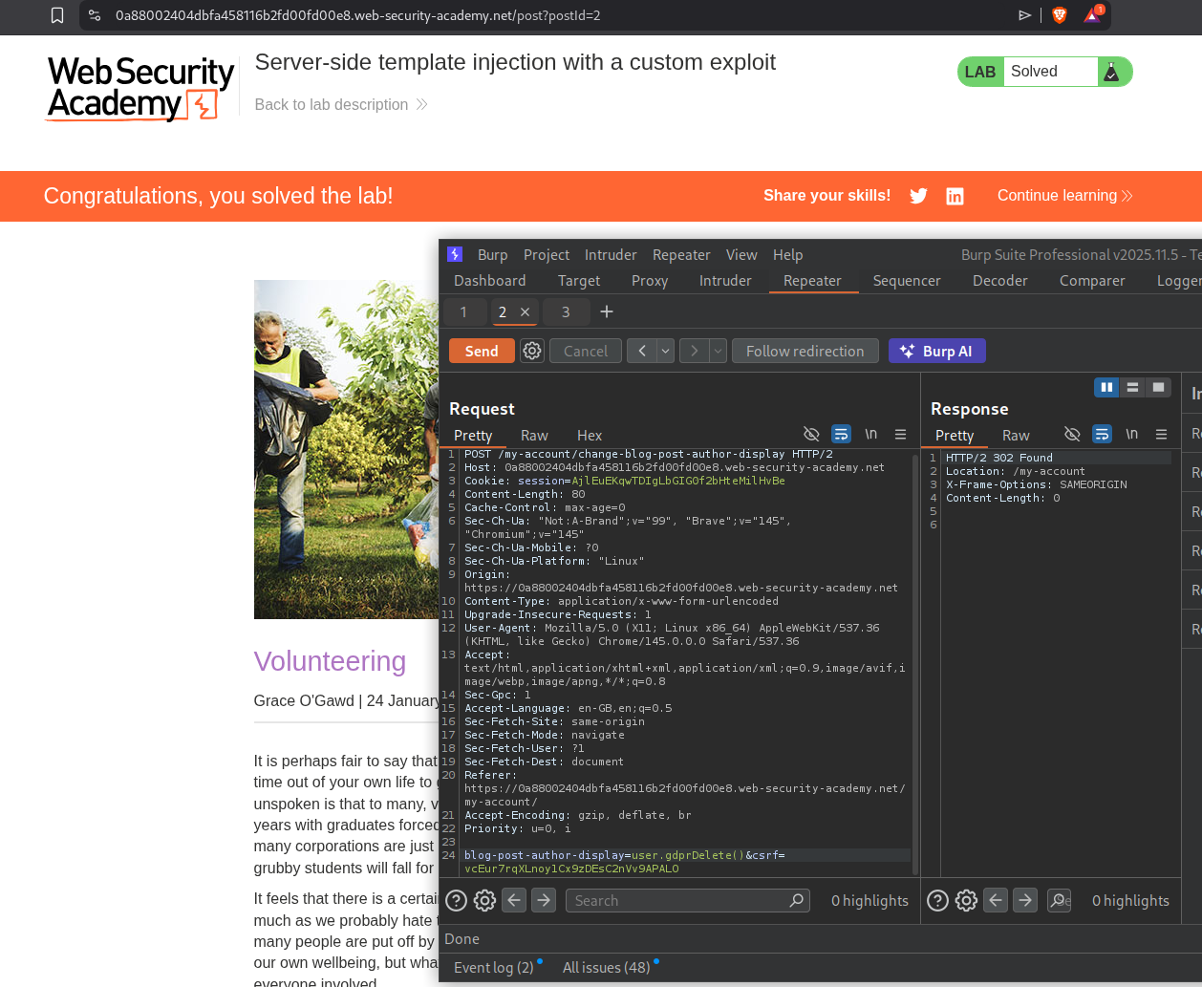
Task: Switch to the Proxy tab in Burp
Action: (x=650, y=280)
